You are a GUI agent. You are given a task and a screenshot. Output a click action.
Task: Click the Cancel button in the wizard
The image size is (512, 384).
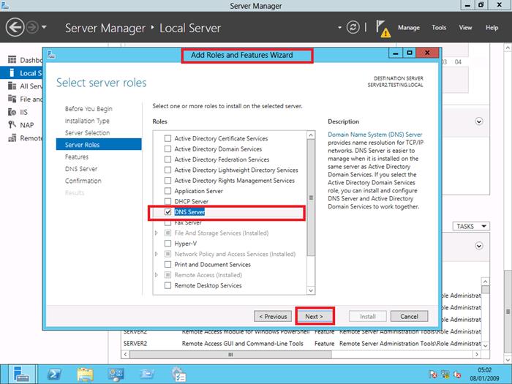click(409, 316)
